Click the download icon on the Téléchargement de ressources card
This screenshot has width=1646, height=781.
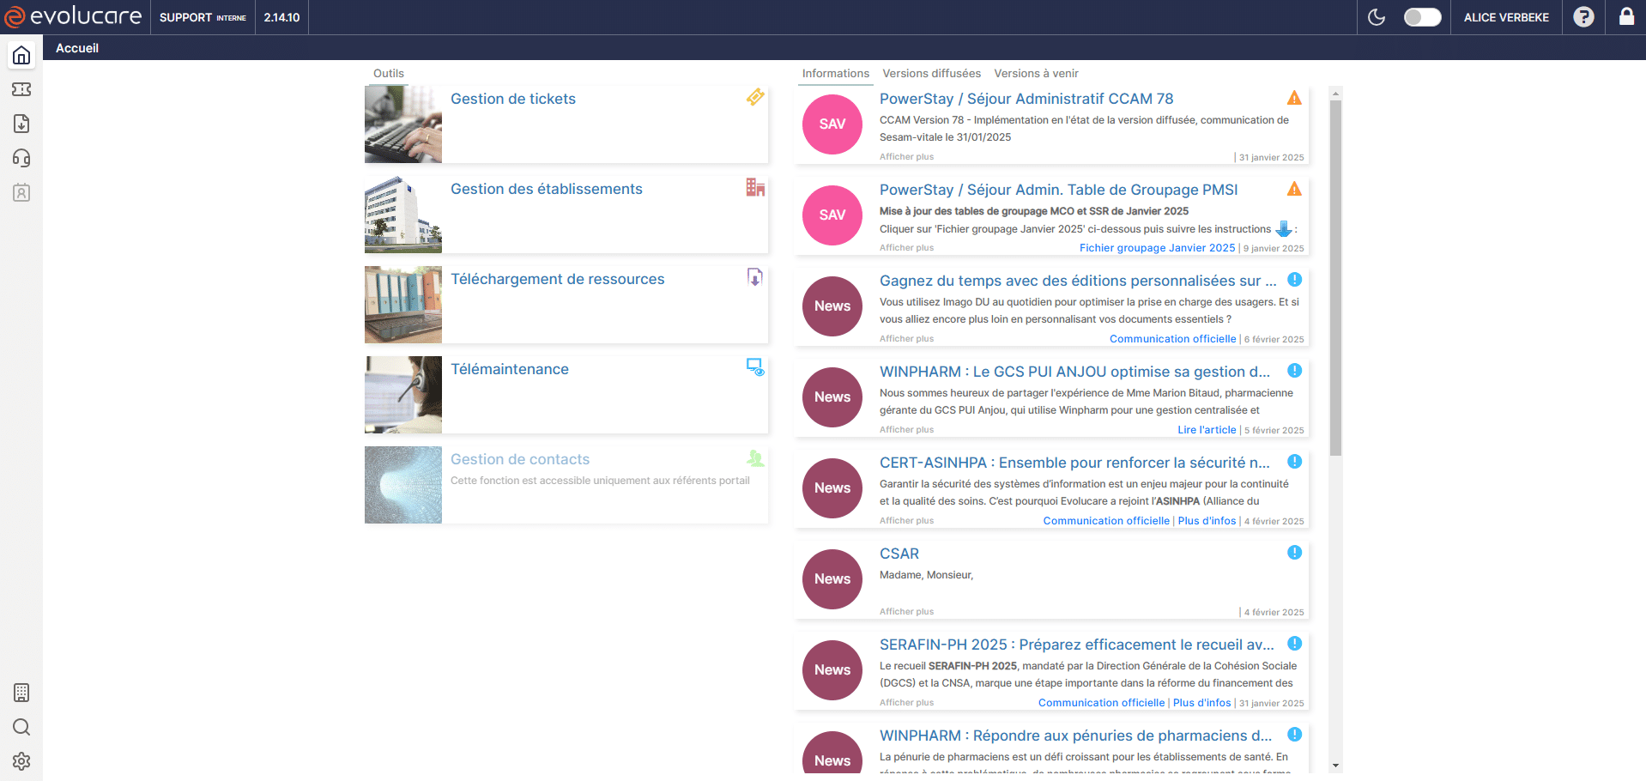(x=755, y=277)
